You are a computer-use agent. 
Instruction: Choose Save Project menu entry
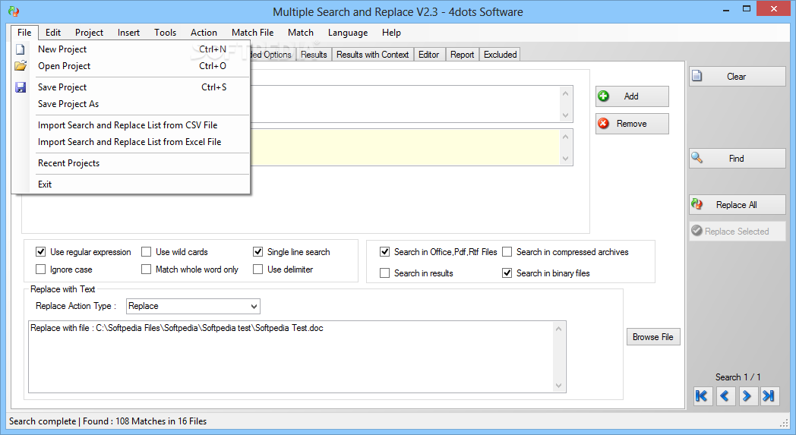click(131, 87)
